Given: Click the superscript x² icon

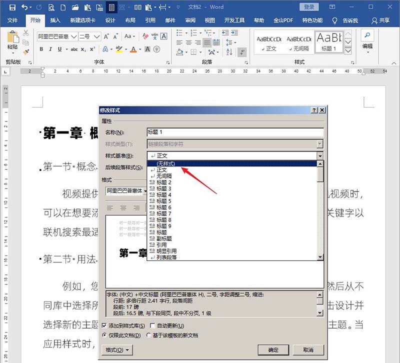Looking at the screenshot, I should [x=92, y=49].
